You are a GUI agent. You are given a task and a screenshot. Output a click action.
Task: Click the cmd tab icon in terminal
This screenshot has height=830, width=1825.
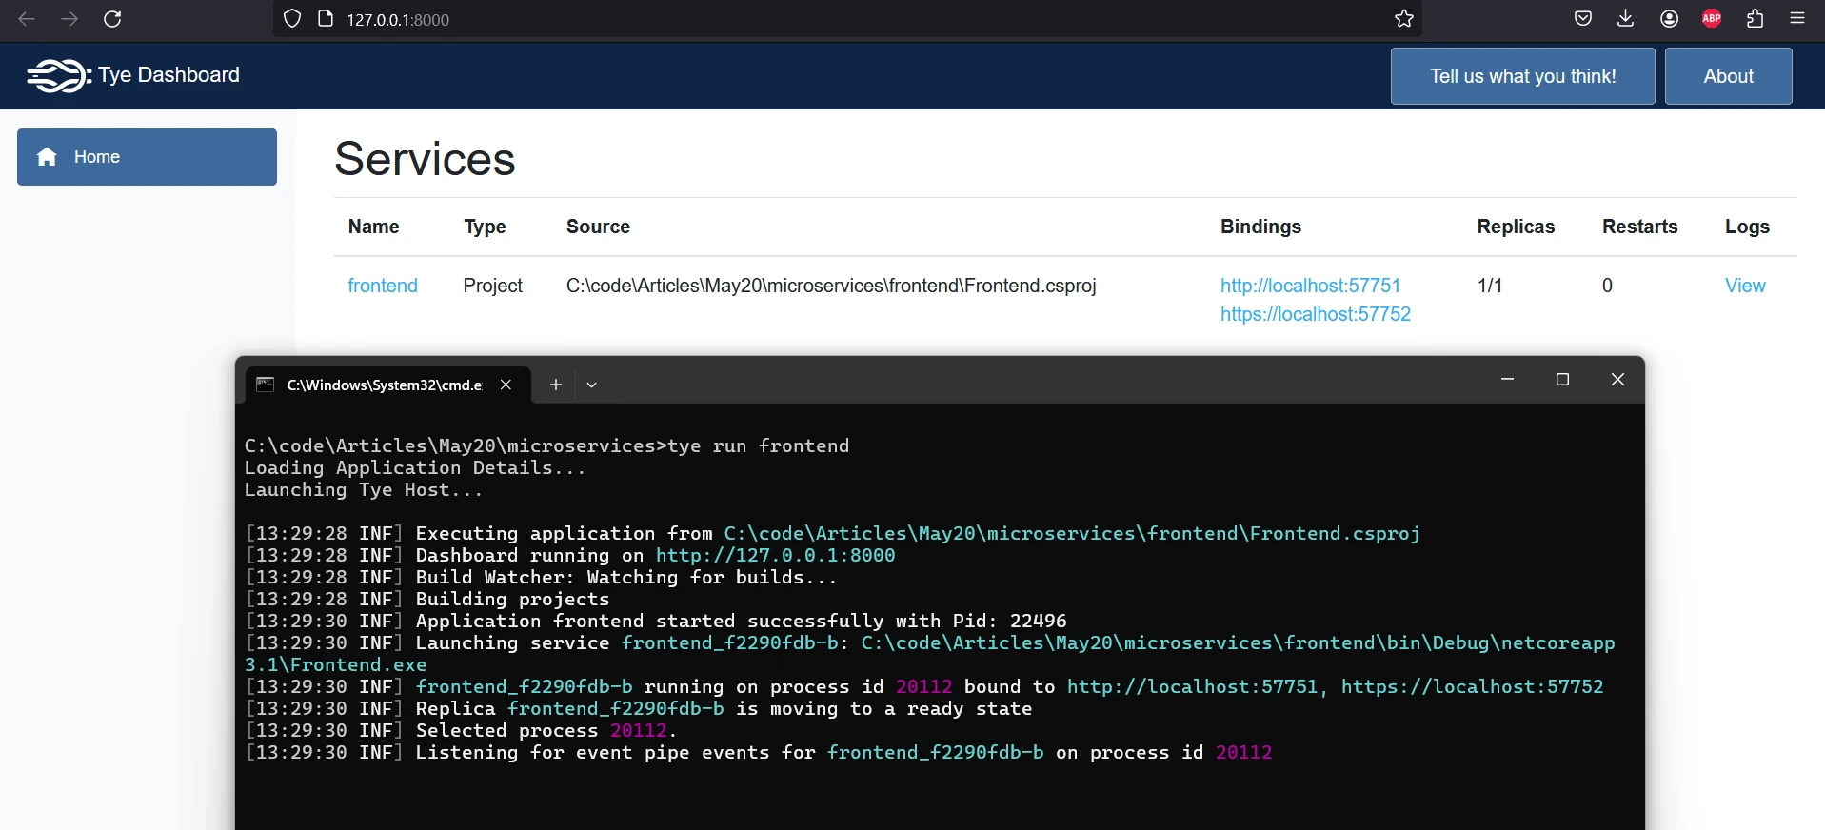[266, 385]
